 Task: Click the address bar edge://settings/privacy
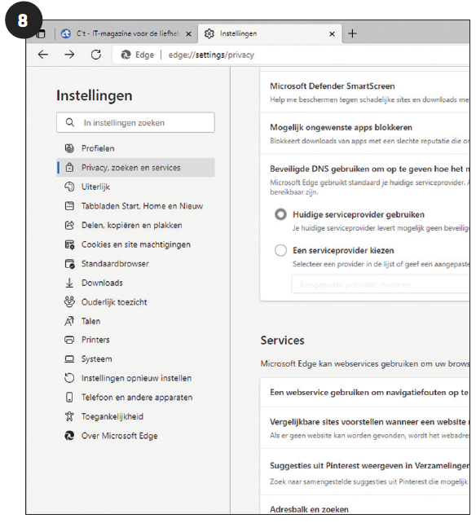coord(211,55)
